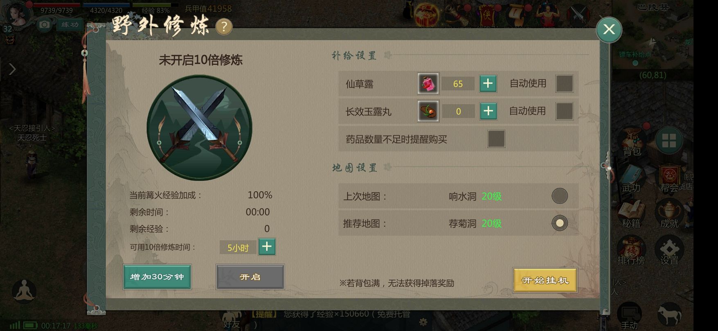Screen dimensions: 718x331
Task: Enable 自动使用 for 仙草露
Action: click(x=564, y=83)
